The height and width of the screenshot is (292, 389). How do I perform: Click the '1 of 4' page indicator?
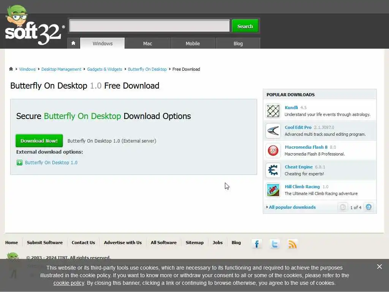pos(356,208)
